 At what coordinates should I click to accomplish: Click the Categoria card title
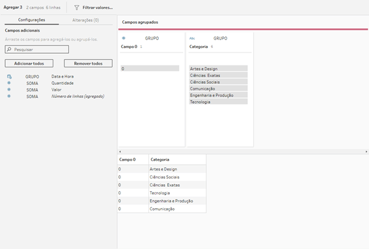pyautogui.click(x=198, y=47)
